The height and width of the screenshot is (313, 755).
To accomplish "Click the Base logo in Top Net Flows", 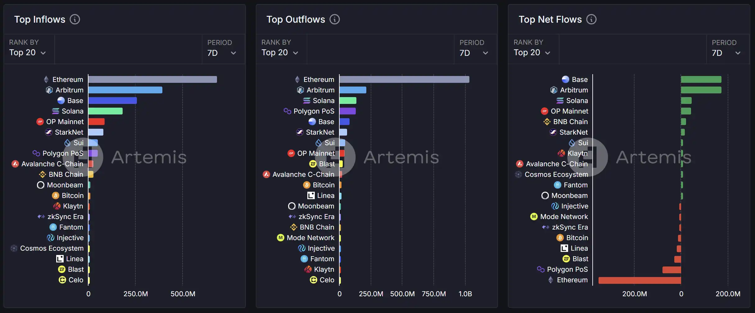I will (x=565, y=79).
